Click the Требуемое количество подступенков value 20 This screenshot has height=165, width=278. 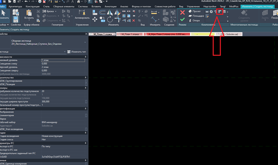(63, 91)
